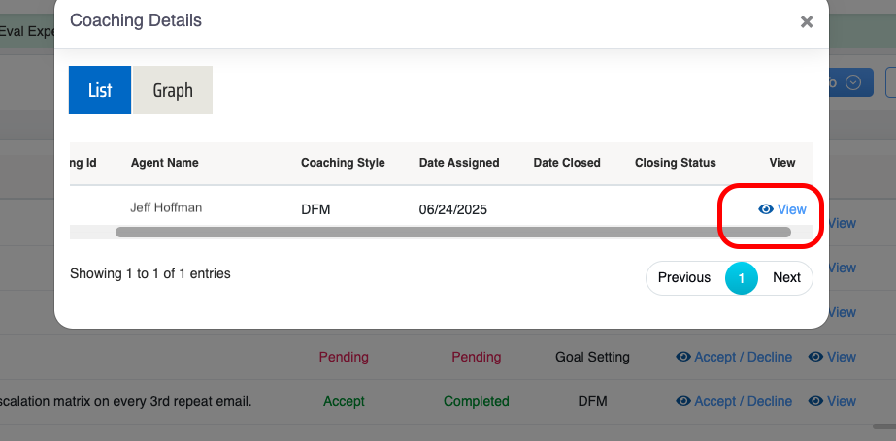Click the eye icon in Goal Setting row's View
Viewport: 896px width, 441px height.
816,357
